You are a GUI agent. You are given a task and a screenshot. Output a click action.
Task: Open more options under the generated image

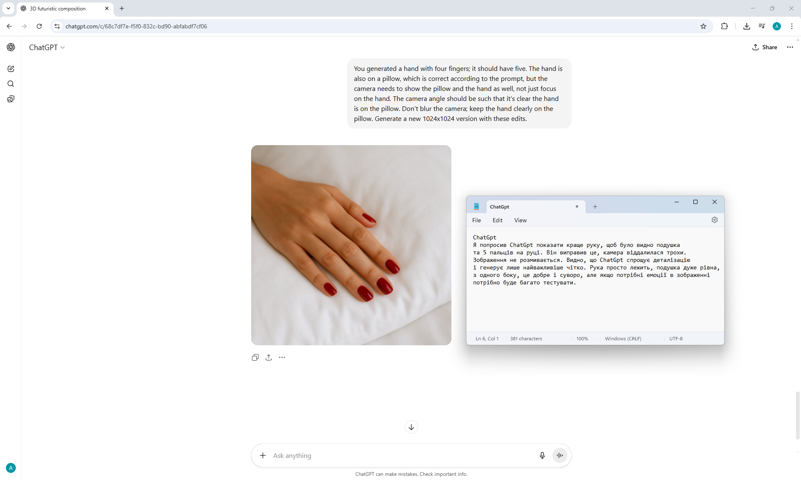[x=282, y=357]
